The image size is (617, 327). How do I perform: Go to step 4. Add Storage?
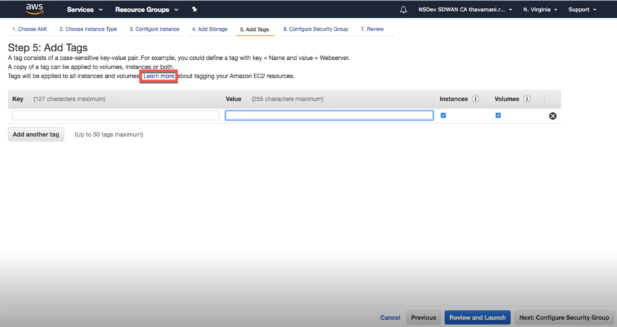pos(210,29)
